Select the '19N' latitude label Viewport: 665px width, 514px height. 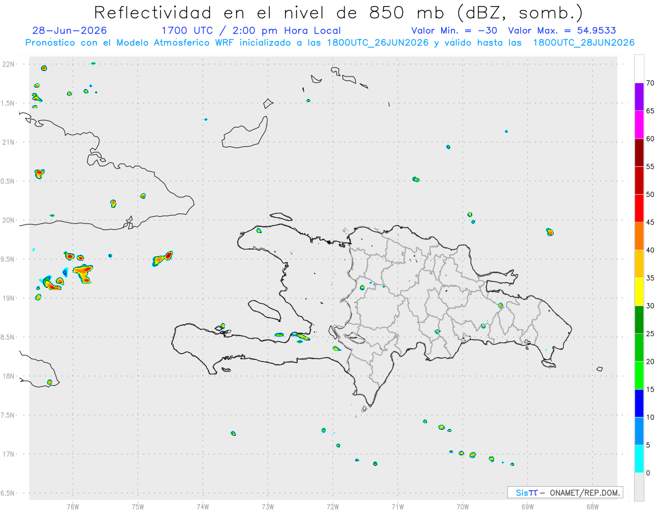(9, 298)
